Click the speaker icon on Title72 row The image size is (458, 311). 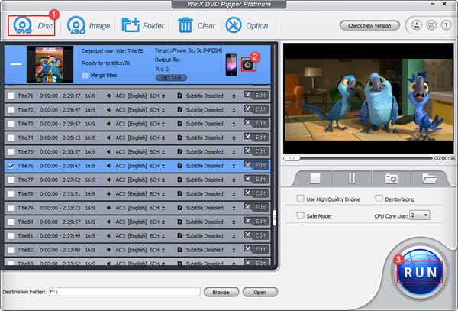click(109, 110)
